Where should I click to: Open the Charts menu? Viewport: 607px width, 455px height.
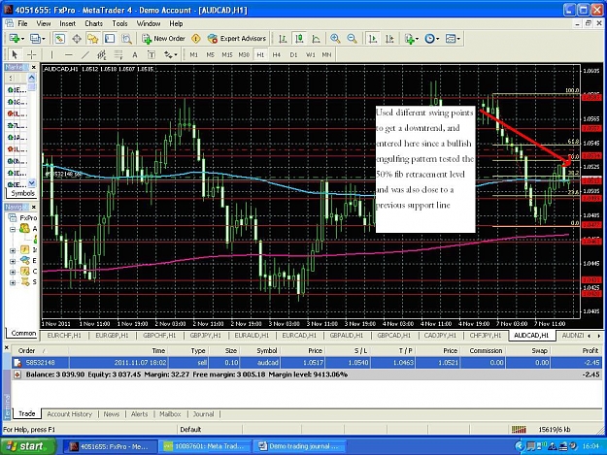coord(93,23)
